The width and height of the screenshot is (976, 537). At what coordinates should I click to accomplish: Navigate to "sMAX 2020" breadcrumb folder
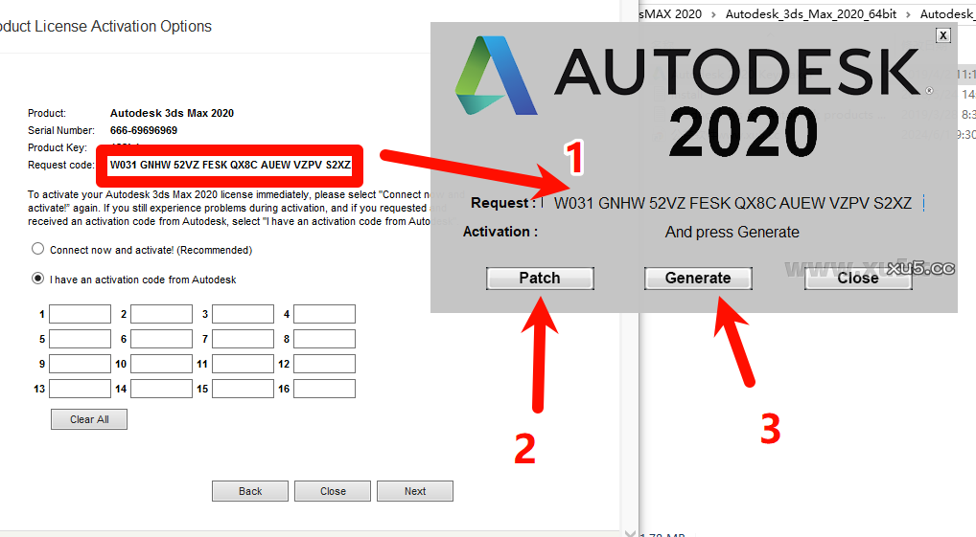tap(670, 14)
